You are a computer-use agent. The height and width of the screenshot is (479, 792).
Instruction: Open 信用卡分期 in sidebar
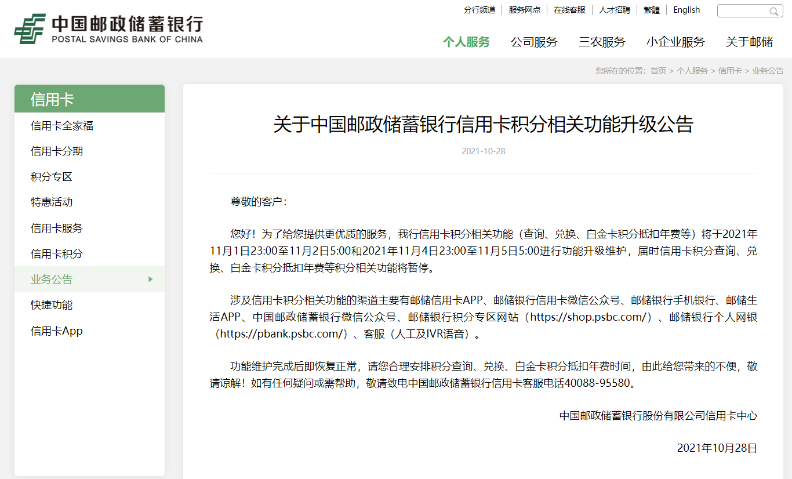89,151
